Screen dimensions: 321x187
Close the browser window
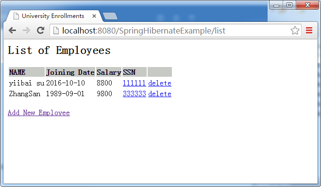[307, 5]
